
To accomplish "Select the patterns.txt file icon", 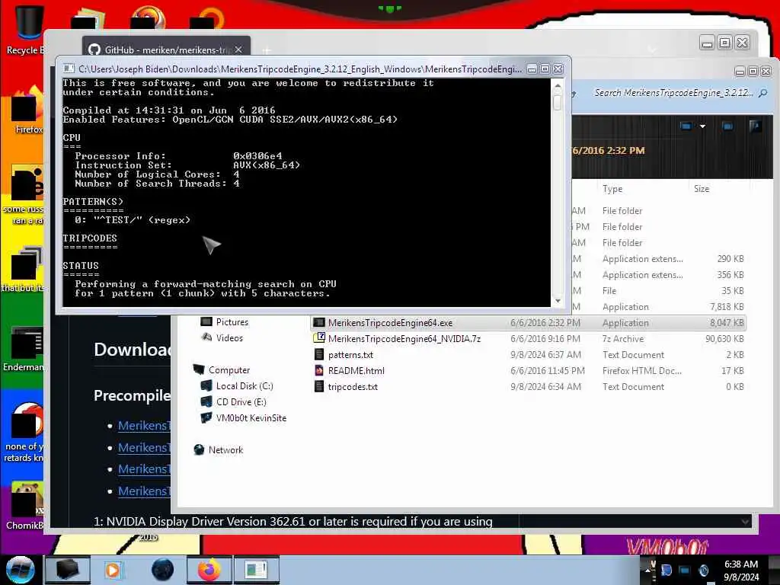I will 319,355.
